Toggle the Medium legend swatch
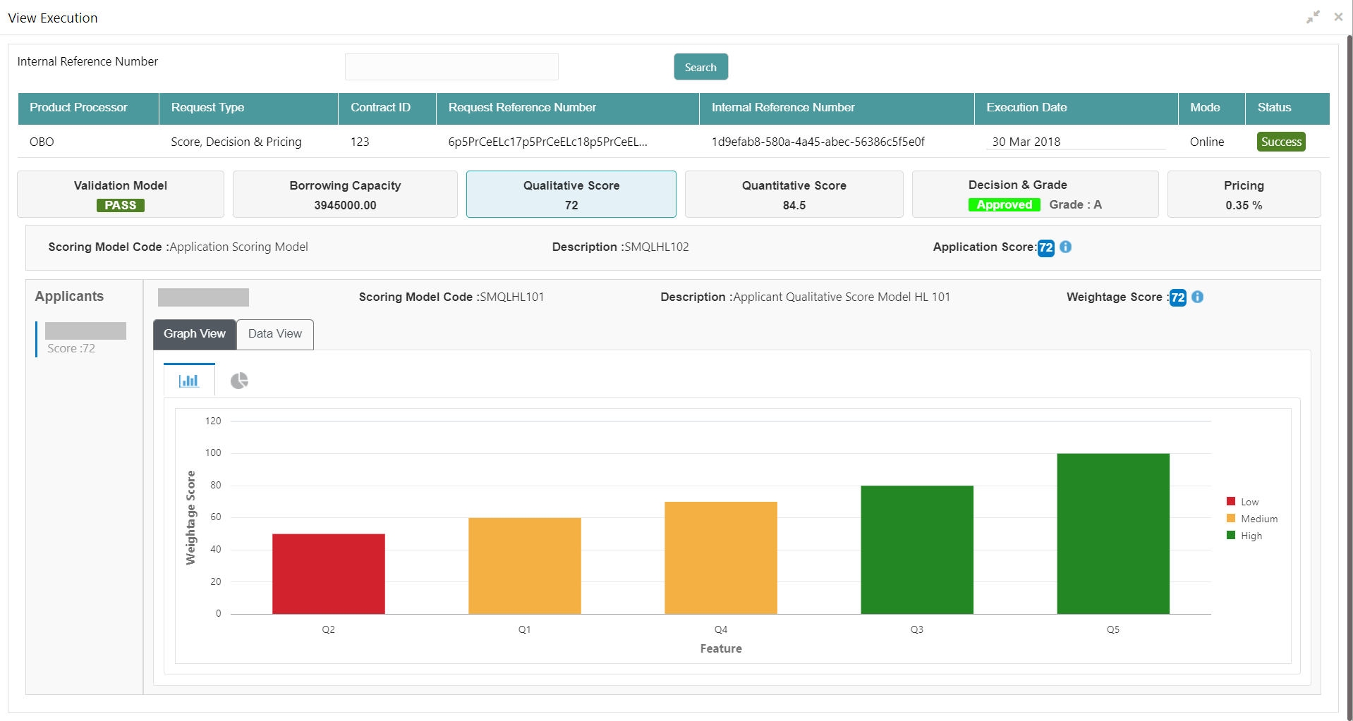Screen dimensions: 1353x721 [1231, 518]
